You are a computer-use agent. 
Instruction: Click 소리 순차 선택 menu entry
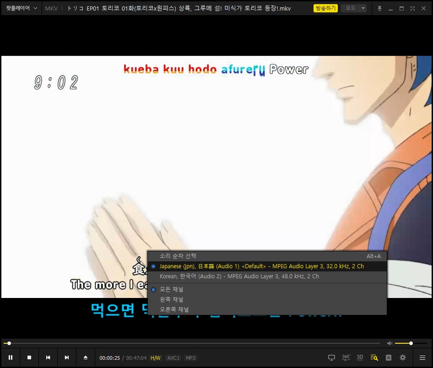[x=267, y=256]
